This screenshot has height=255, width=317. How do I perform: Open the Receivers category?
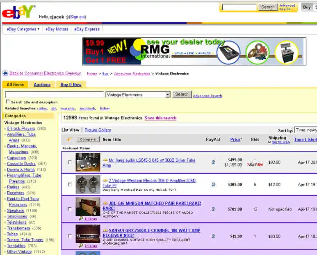pos(16,193)
